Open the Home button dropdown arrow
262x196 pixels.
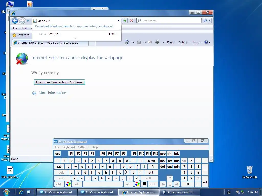click(133, 42)
